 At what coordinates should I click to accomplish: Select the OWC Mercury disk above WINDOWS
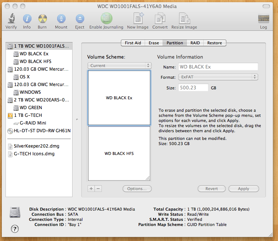[x=39, y=84]
